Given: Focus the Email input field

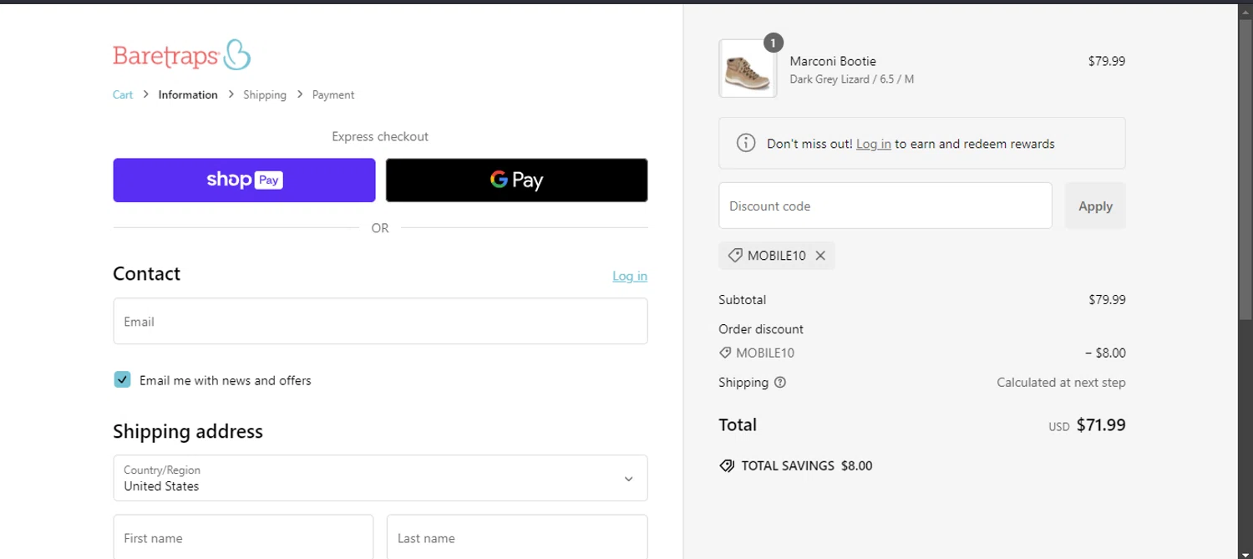Looking at the screenshot, I should click(x=380, y=322).
